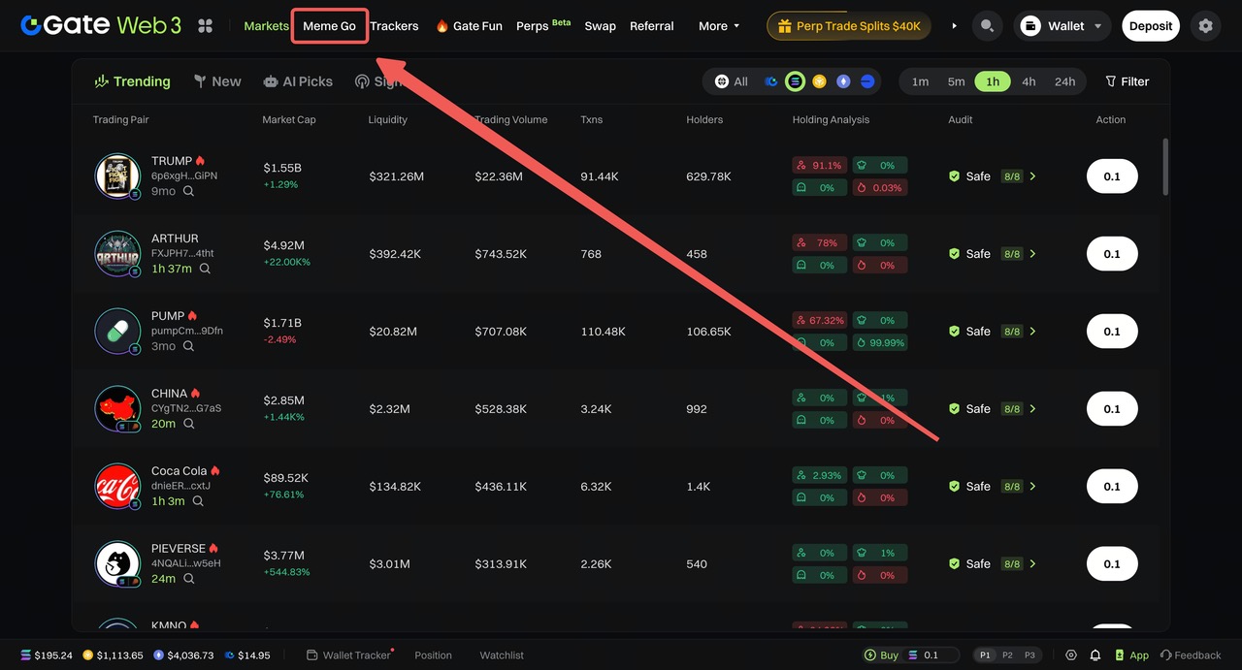
Task: Open Coca Cola token logo thumbnail
Action: (x=117, y=487)
